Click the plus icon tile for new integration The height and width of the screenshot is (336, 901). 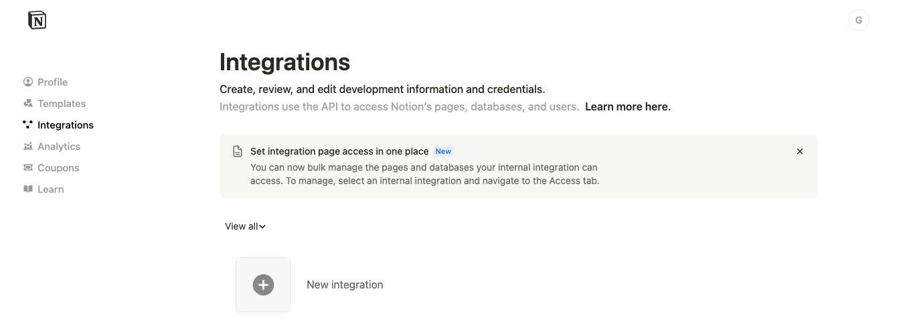click(x=263, y=284)
